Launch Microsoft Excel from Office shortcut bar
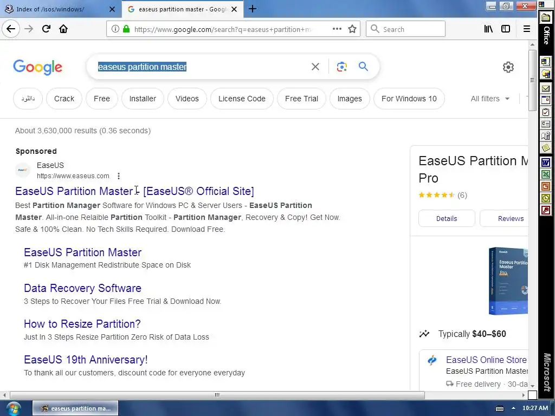The width and height of the screenshot is (555, 416). [x=546, y=175]
